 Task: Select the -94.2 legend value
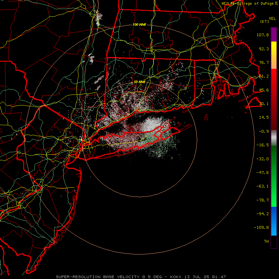pos(263,214)
